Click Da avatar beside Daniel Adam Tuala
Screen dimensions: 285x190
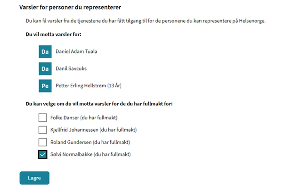point(45,52)
